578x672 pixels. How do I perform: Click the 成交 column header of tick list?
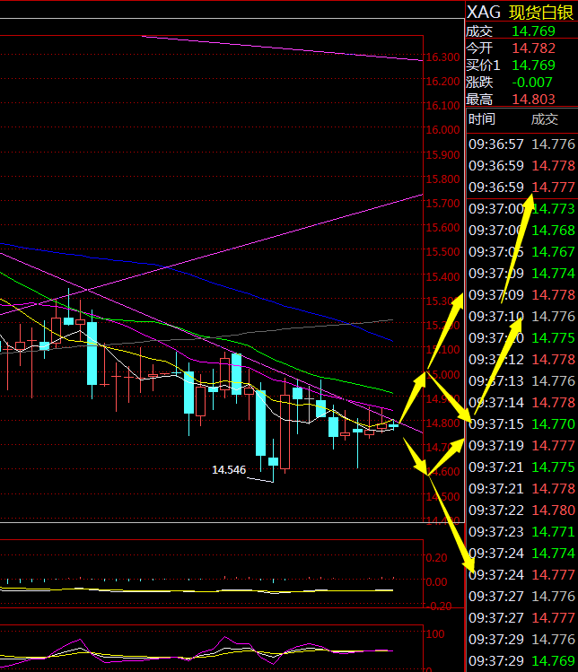point(545,119)
